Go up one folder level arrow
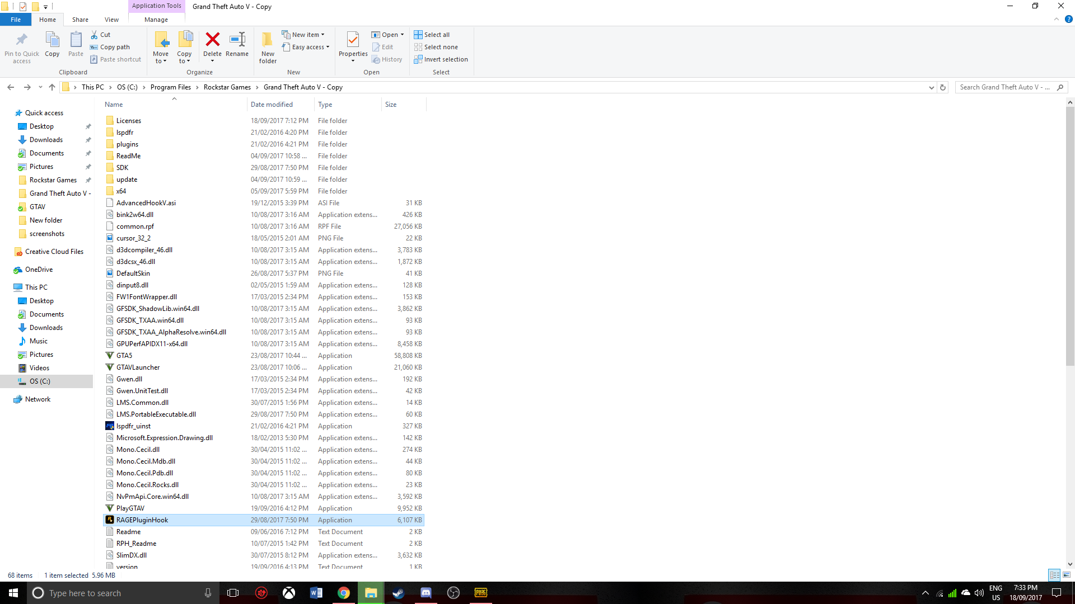The height and width of the screenshot is (604, 1075). click(52, 87)
